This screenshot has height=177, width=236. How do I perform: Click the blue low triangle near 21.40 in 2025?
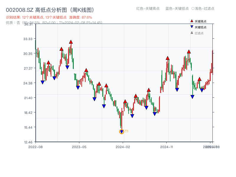[x=192, y=97]
